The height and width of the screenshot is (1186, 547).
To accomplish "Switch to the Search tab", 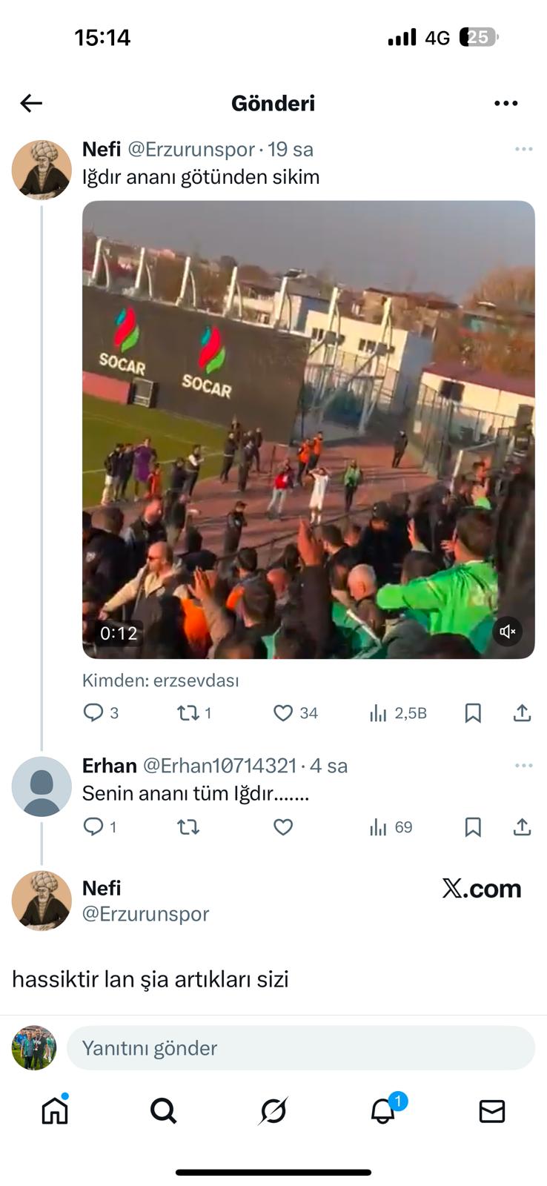I will point(164,1110).
